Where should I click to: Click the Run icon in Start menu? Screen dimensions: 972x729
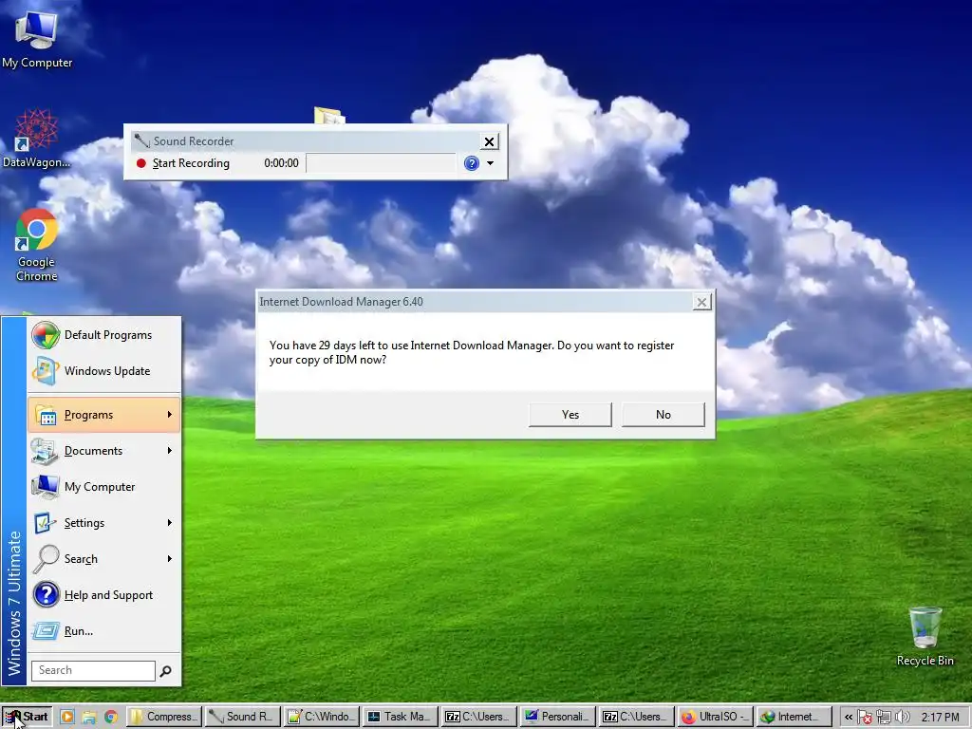[46, 630]
